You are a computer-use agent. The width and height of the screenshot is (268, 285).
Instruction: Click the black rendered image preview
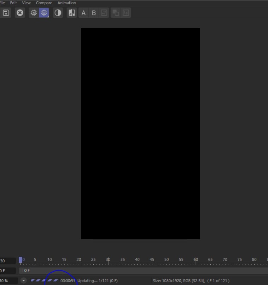140,133
